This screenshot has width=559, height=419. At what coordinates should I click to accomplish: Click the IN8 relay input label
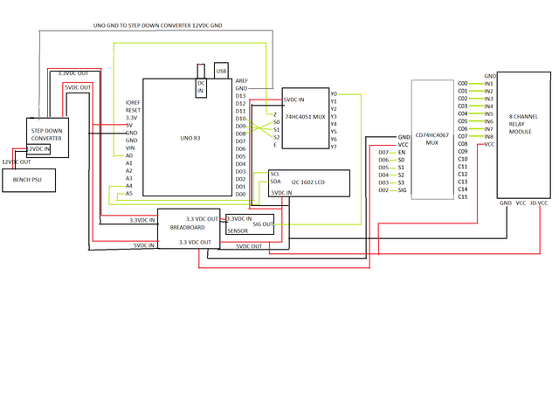click(489, 137)
